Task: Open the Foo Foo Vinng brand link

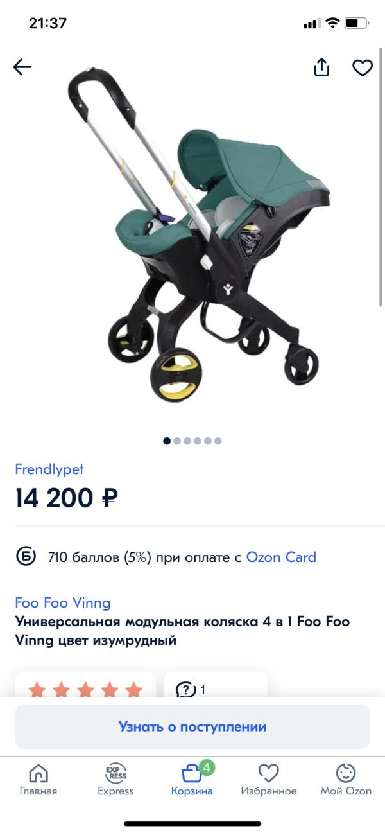Action: (x=63, y=603)
